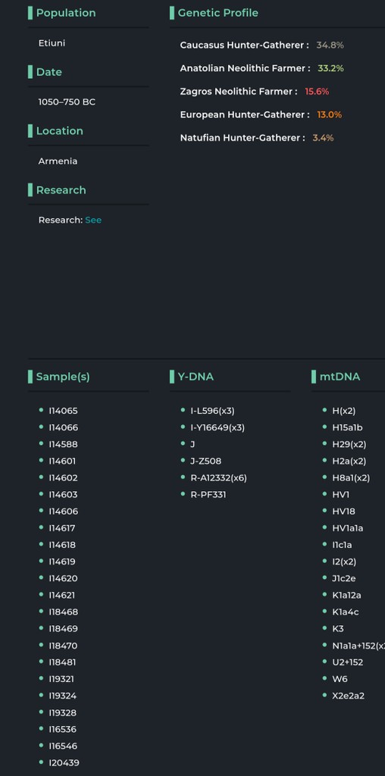Image resolution: width=385 pixels, height=776 pixels.
Task: Select the Population value Etiuni
Action: (52, 43)
